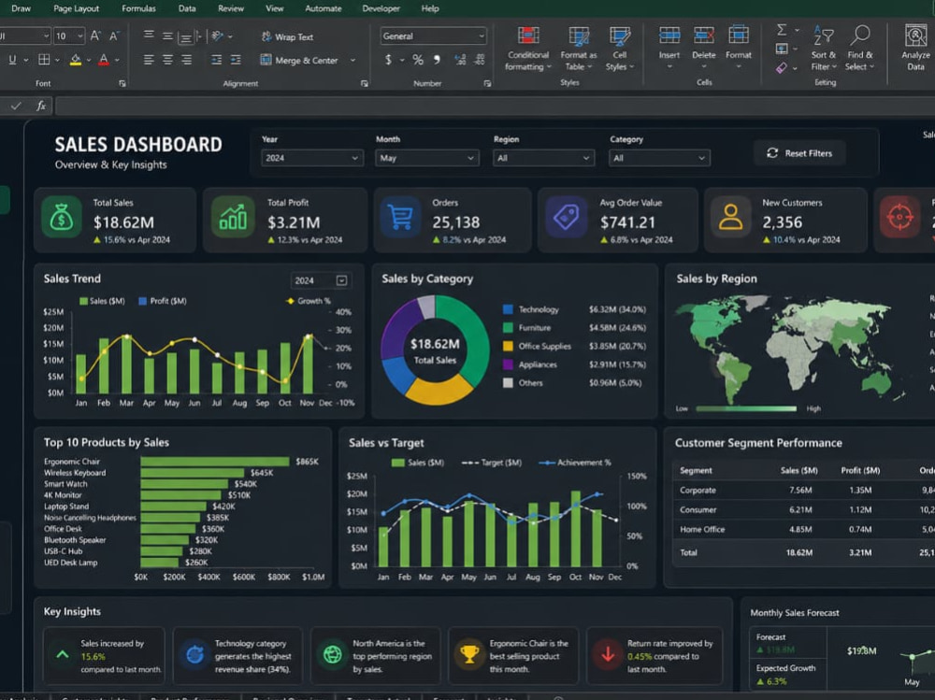This screenshot has height=700, width=935.
Task: Toggle underline formatting
Action: (x=12, y=60)
